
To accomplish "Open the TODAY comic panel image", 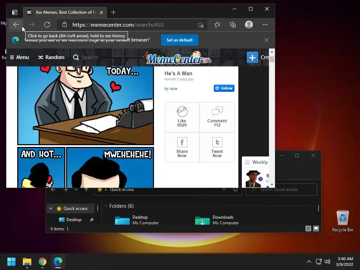I will [86, 105].
